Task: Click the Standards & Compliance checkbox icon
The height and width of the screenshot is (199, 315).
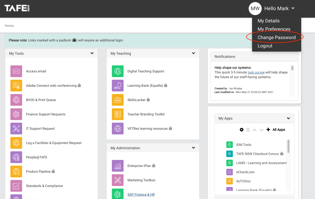Action: [16, 186]
